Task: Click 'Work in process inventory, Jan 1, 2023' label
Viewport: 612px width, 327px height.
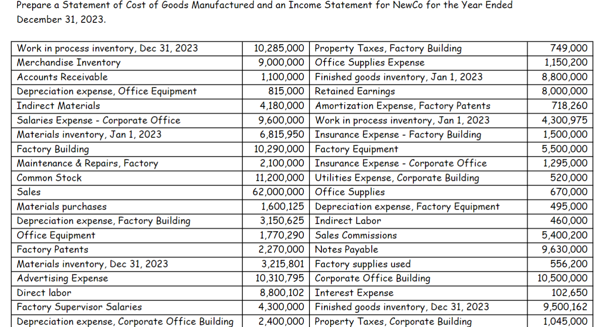Action: pyautogui.click(x=402, y=120)
